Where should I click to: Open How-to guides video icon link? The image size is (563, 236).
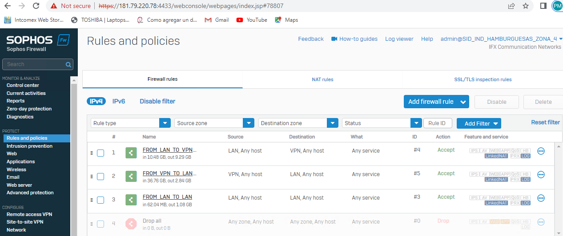[x=334, y=39]
